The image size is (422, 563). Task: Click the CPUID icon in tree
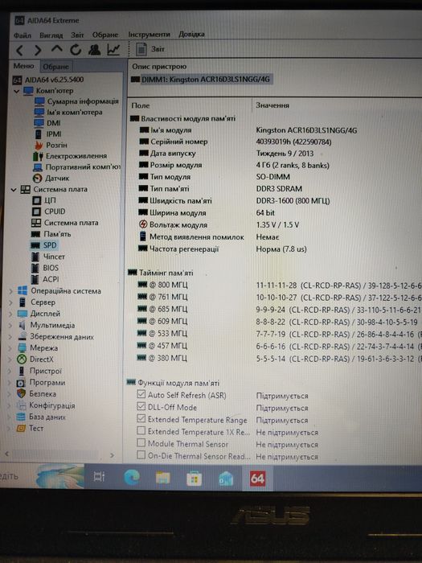pos(37,212)
